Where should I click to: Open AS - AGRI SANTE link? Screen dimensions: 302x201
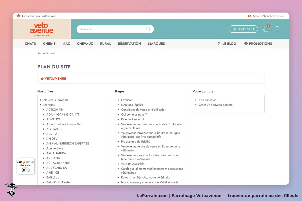(x=58, y=163)
